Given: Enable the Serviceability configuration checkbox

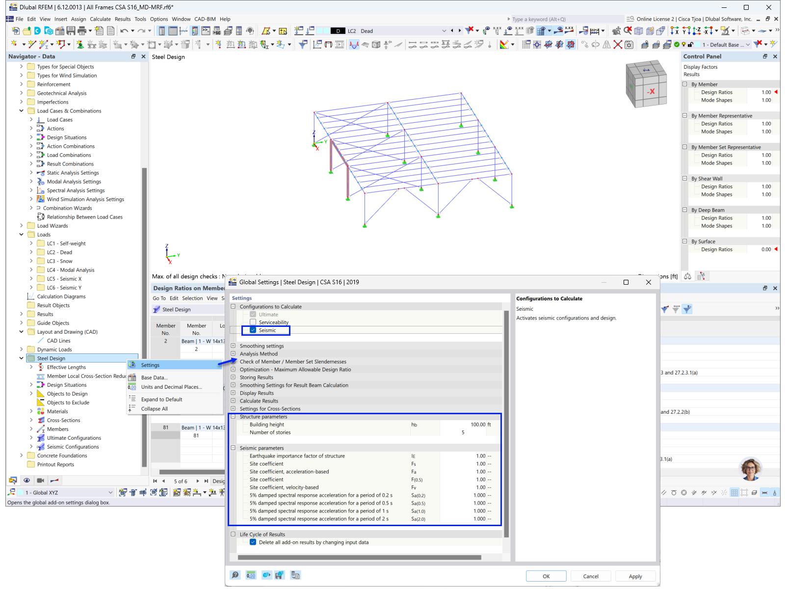Looking at the screenshot, I should [253, 322].
